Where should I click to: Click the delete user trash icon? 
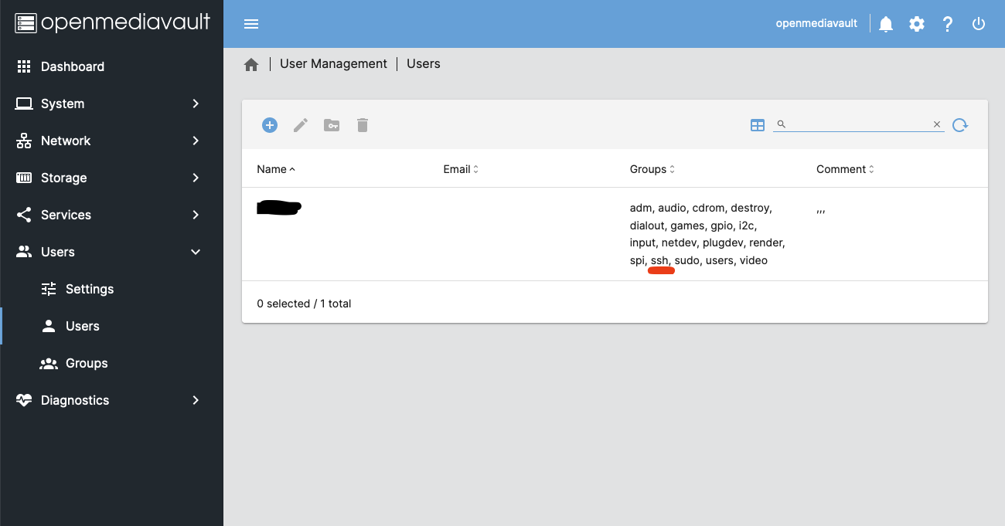(362, 124)
